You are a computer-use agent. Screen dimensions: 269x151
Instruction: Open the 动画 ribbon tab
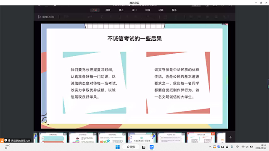(161, 10)
